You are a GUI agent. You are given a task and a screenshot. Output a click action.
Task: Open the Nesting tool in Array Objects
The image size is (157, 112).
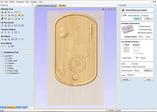[x=12, y=46]
